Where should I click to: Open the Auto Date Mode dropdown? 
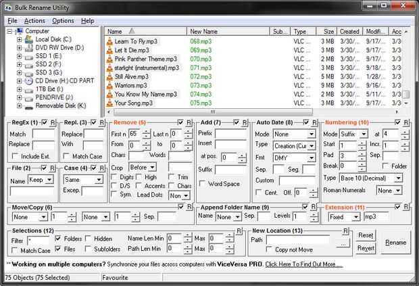click(312, 134)
